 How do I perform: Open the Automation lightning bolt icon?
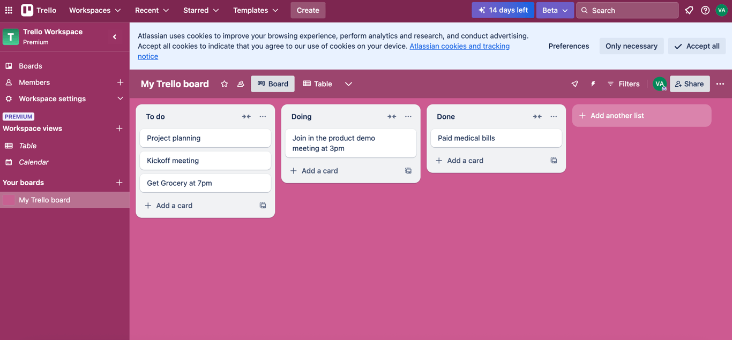click(593, 84)
